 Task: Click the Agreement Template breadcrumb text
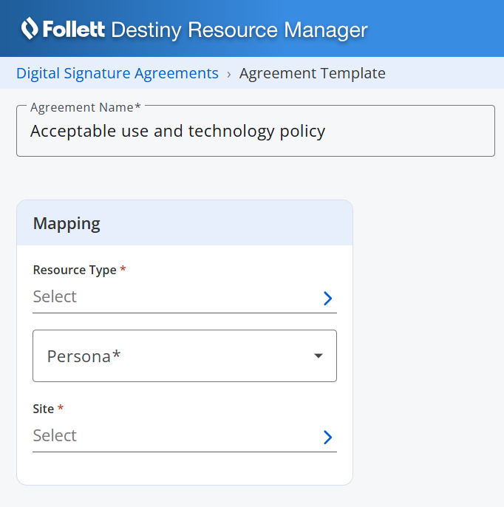point(313,73)
